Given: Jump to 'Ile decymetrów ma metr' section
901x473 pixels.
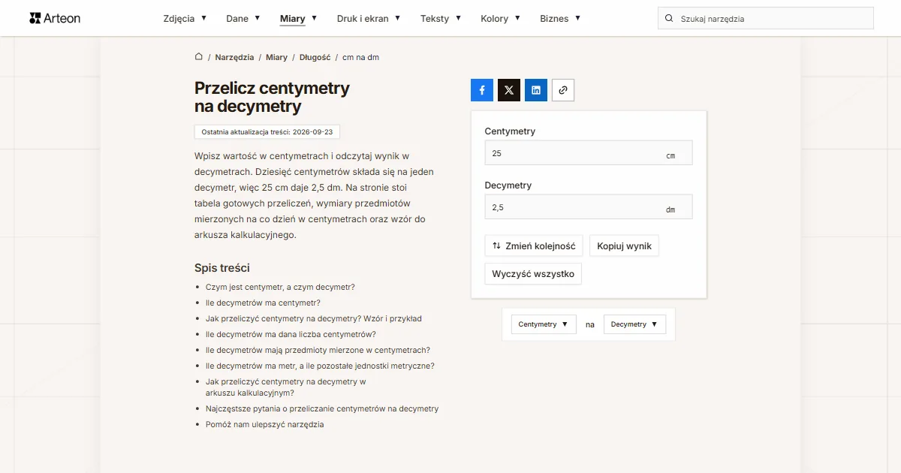Looking at the screenshot, I should [320, 366].
